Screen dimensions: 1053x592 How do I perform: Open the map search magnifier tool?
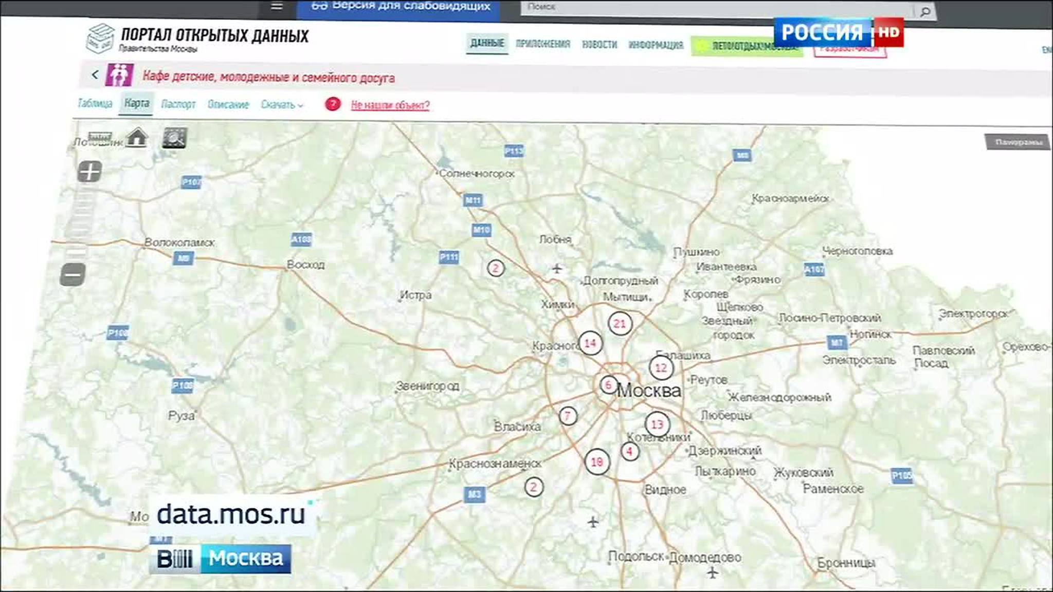click(x=174, y=138)
